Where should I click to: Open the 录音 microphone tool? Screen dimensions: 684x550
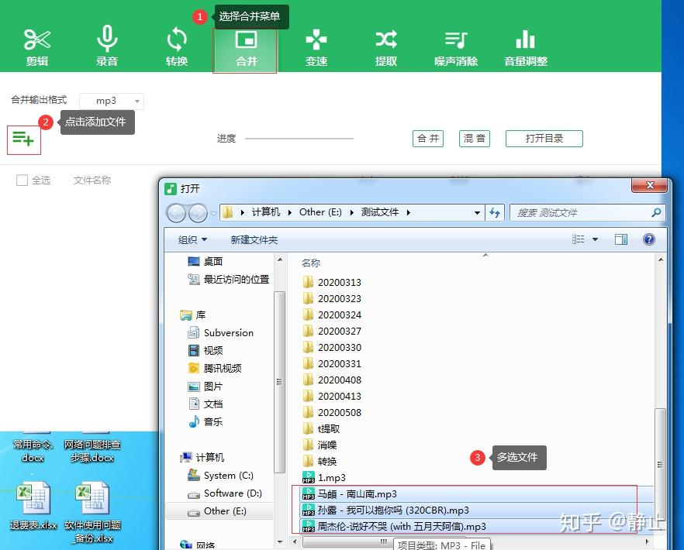click(x=107, y=46)
